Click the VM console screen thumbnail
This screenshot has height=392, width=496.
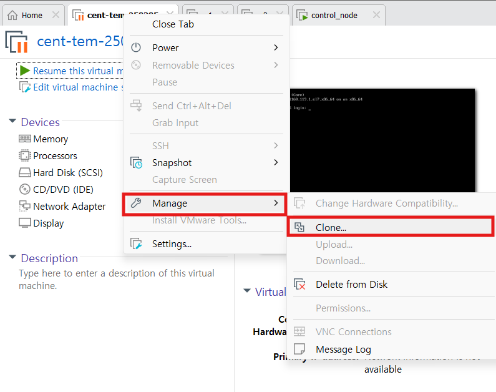pyautogui.click(x=382, y=140)
